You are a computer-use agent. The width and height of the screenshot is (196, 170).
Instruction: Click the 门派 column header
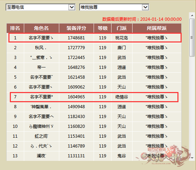click(122, 28)
